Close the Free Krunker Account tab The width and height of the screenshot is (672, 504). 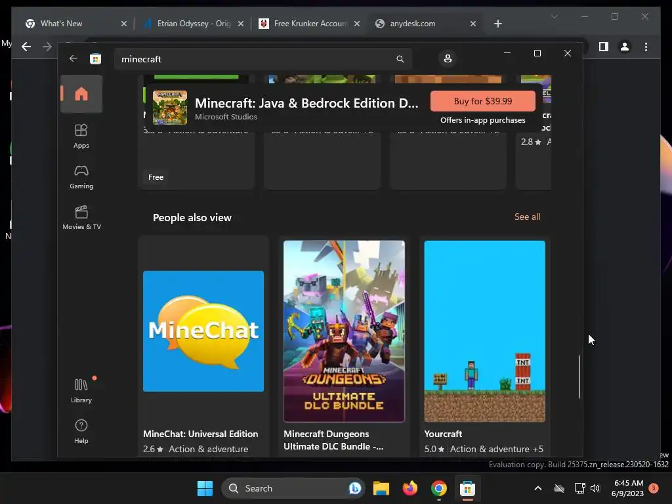pos(356,24)
